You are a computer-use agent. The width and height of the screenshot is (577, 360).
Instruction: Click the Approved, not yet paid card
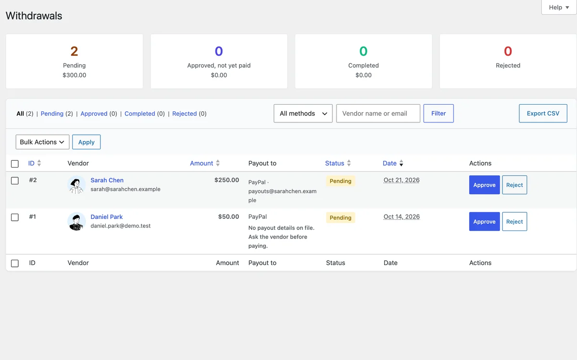click(219, 61)
